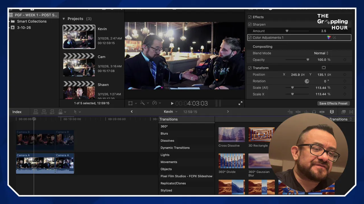Open the retime speedometer menu
364x204 pixels.
(155, 103)
